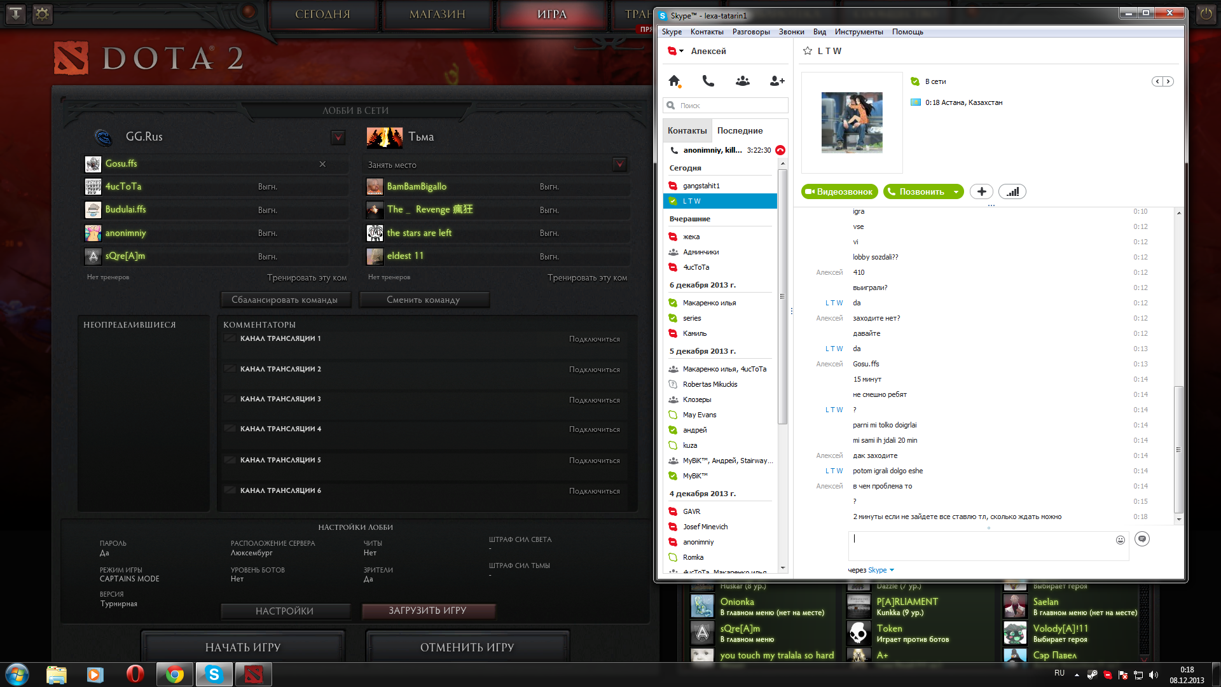Viewport: 1221px width, 687px height.
Task: Open Opera from the taskbar
Action: click(x=135, y=674)
